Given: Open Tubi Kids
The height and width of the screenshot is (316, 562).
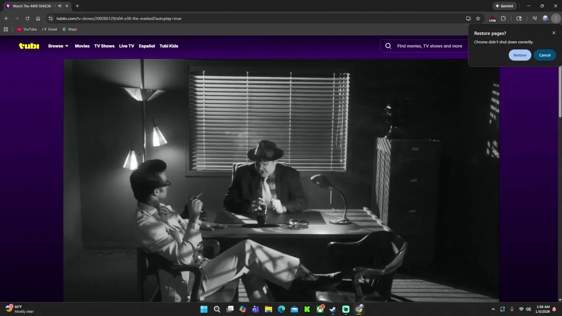Looking at the screenshot, I should pyautogui.click(x=169, y=46).
